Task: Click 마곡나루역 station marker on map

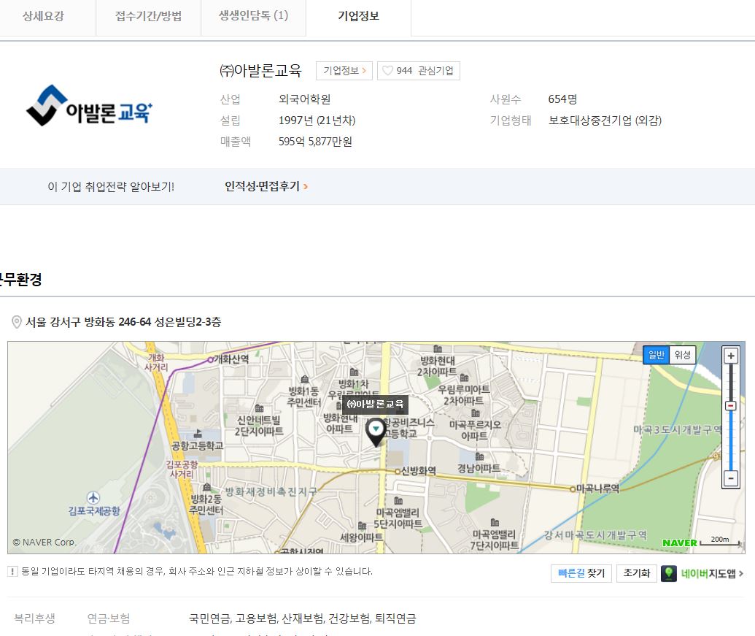Action: pyautogui.click(x=573, y=489)
